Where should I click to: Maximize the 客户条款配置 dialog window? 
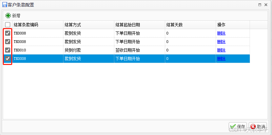260,5
